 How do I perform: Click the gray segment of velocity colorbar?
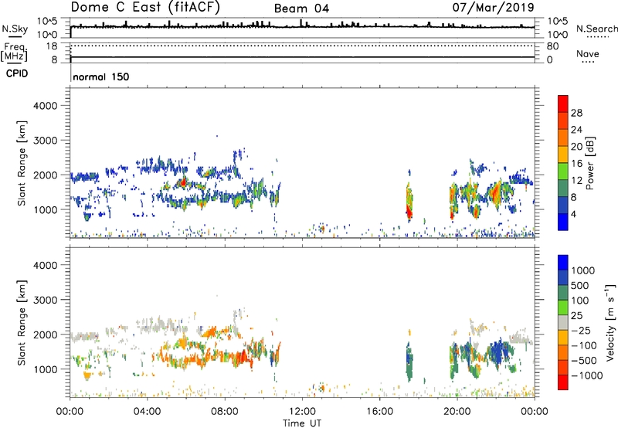coord(563,322)
